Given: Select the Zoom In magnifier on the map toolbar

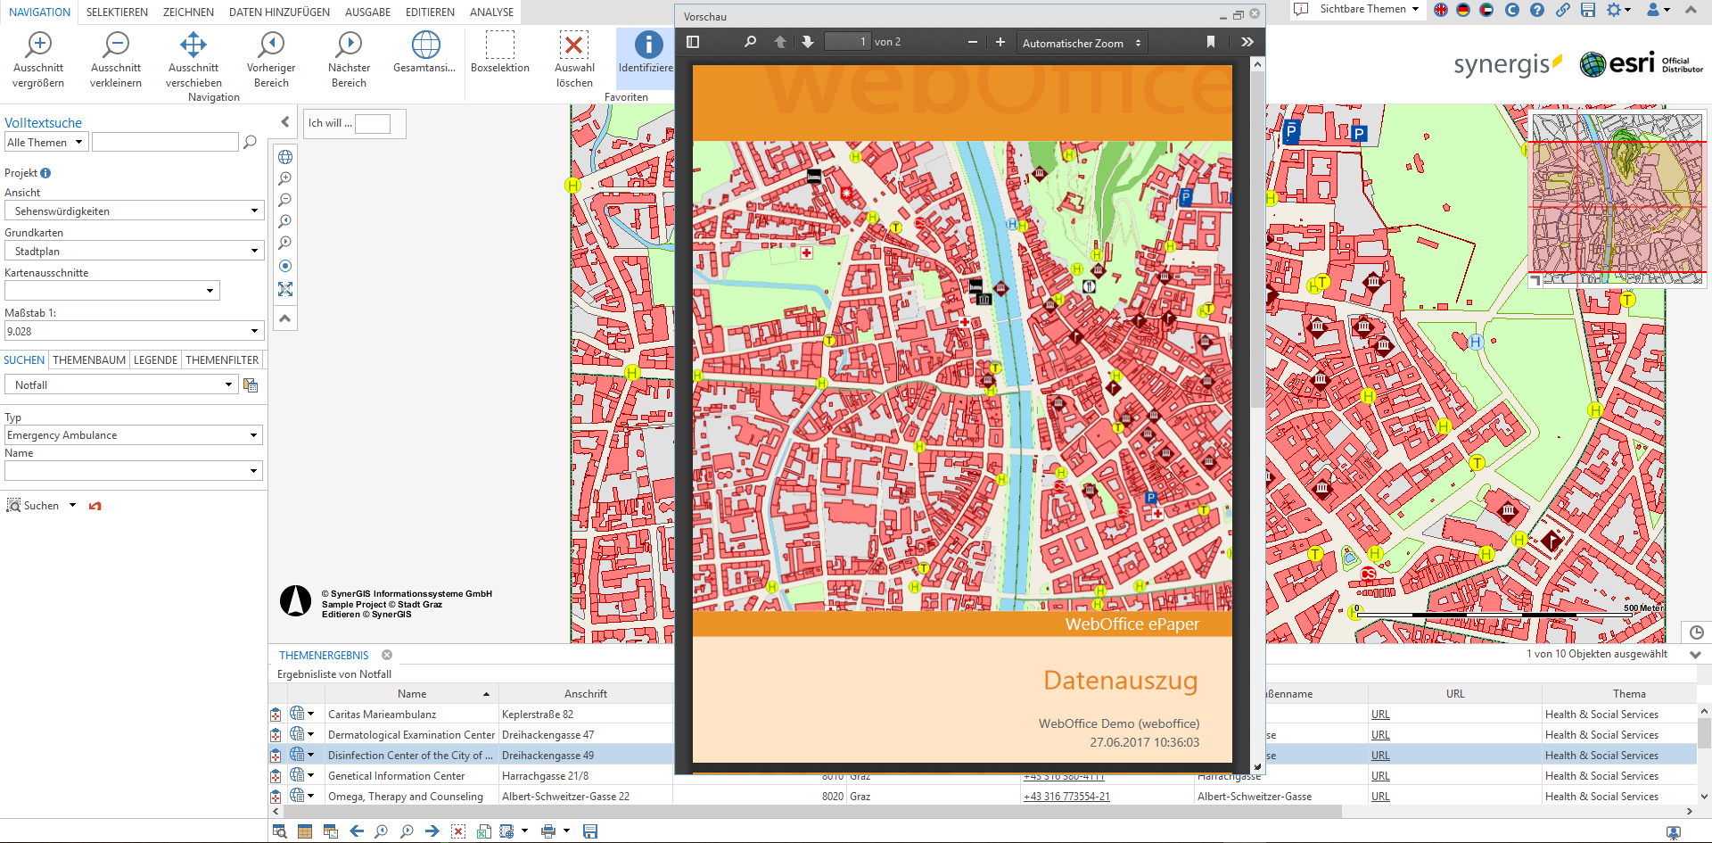Looking at the screenshot, I should [x=285, y=178].
